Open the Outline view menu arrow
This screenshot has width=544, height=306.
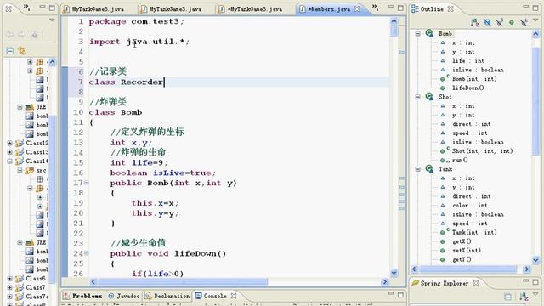[536, 20]
